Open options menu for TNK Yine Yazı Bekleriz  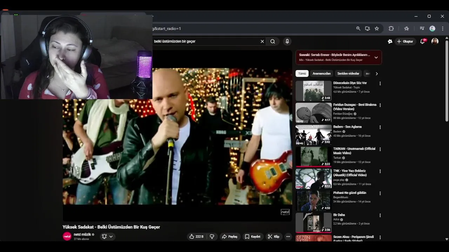click(380, 171)
